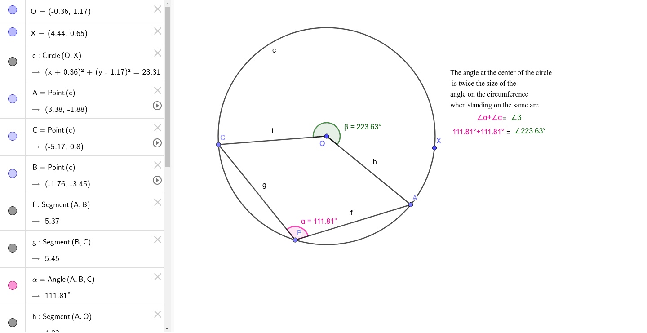
Task: Click the 5.37 segment length value
Action: pos(52,221)
